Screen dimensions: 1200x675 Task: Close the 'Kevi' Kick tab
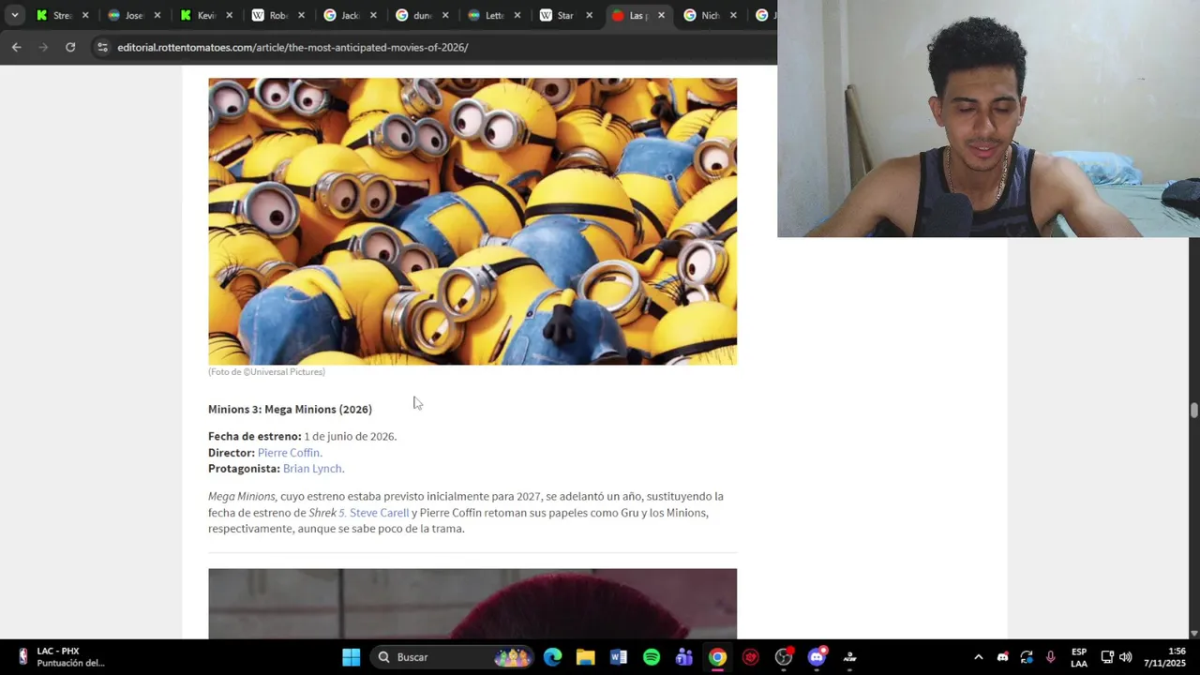pyautogui.click(x=230, y=15)
